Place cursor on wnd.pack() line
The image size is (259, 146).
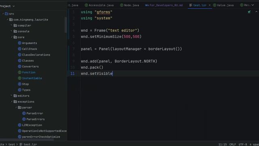click(92, 67)
